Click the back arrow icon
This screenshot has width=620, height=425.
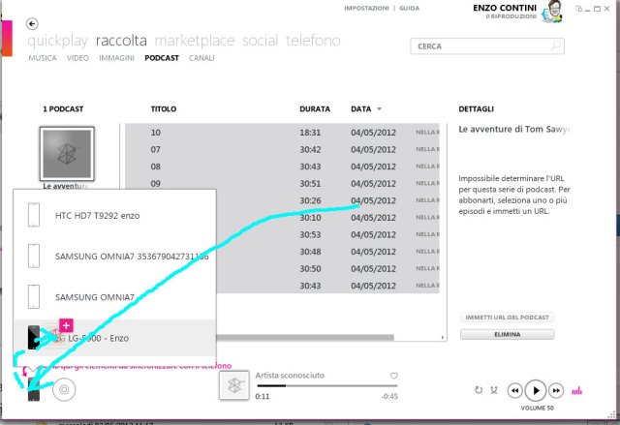pyautogui.click(x=33, y=23)
